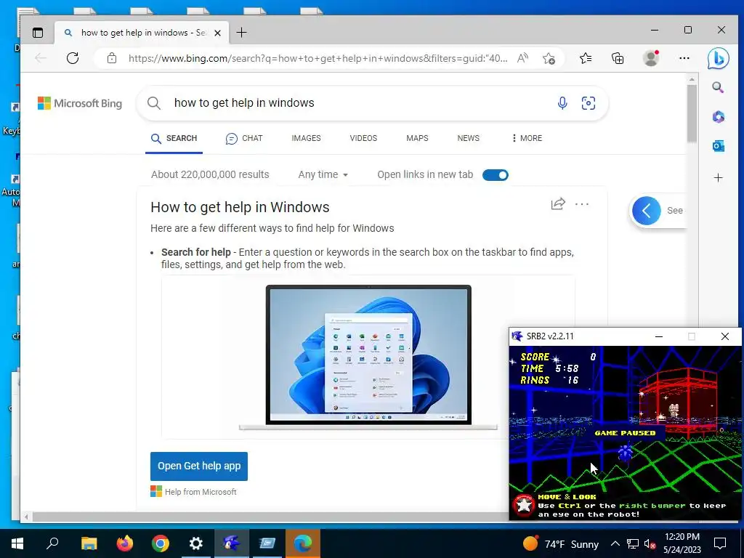Open Microsoft 365 sidebar icon
Viewport: 744px width, 558px height.
718,117
